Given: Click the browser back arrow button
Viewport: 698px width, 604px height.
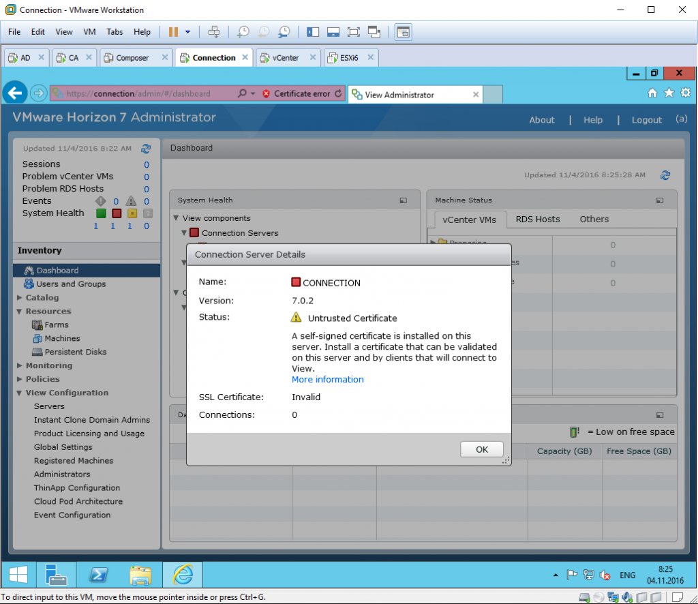Looking at the screenshot, I should 15,93.
